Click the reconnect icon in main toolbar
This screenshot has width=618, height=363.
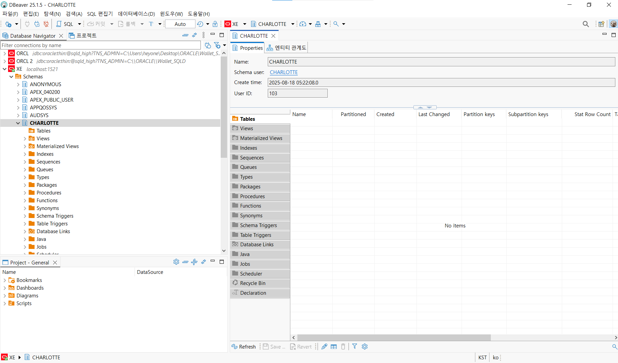click(37, 24)
